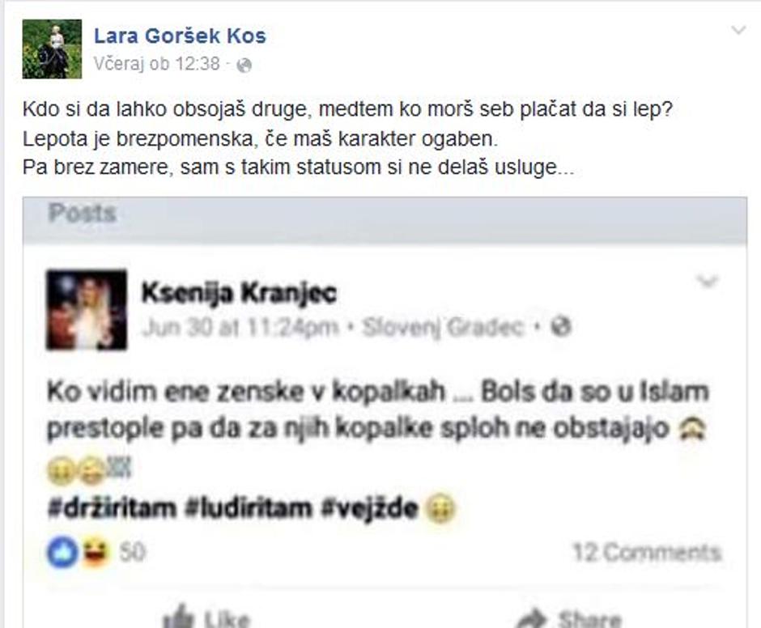Click the Lara Goršek Kos name link
The height and width of the screenshot is (628, 761).
[180, 36]
